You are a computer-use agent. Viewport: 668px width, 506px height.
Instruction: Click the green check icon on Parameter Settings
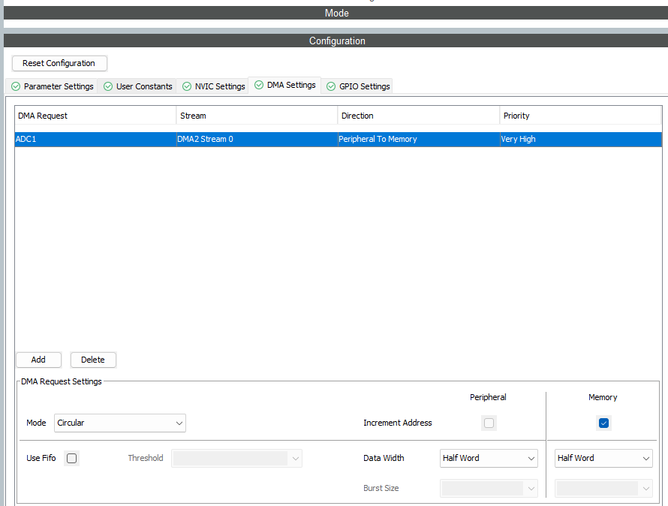(x=16, y=86)
